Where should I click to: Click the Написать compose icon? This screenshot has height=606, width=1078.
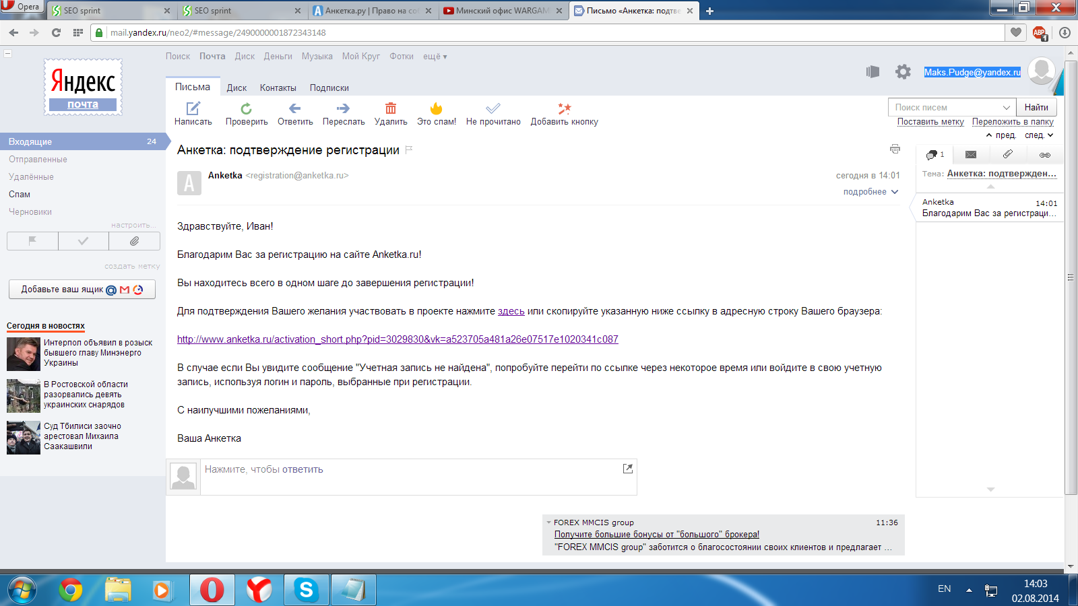point(193,108)
